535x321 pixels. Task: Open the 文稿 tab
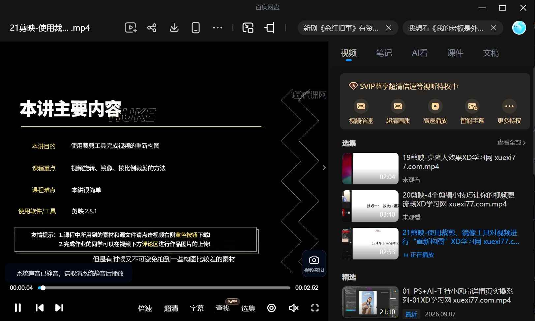491,53
